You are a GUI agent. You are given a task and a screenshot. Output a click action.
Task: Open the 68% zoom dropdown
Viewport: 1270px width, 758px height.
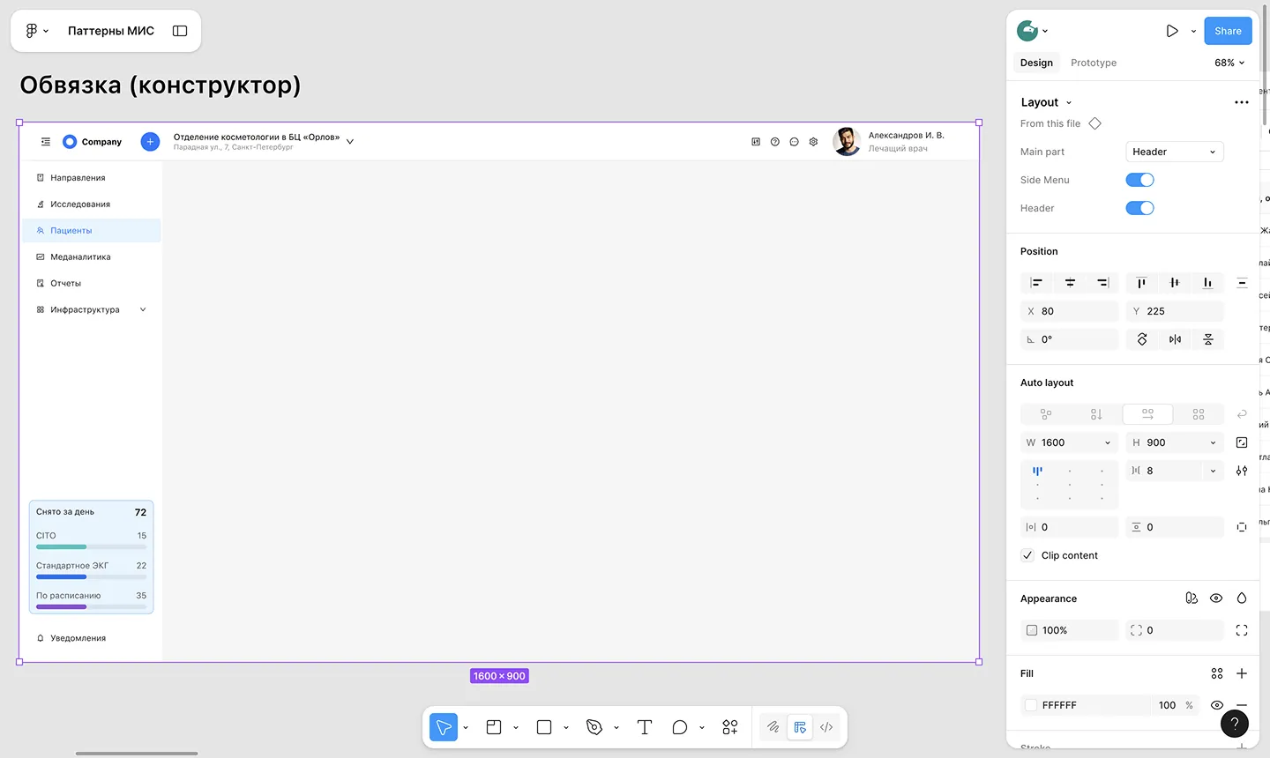pos(1229,63)
